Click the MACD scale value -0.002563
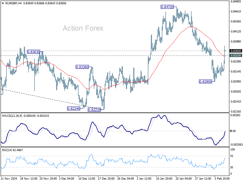 236,145
